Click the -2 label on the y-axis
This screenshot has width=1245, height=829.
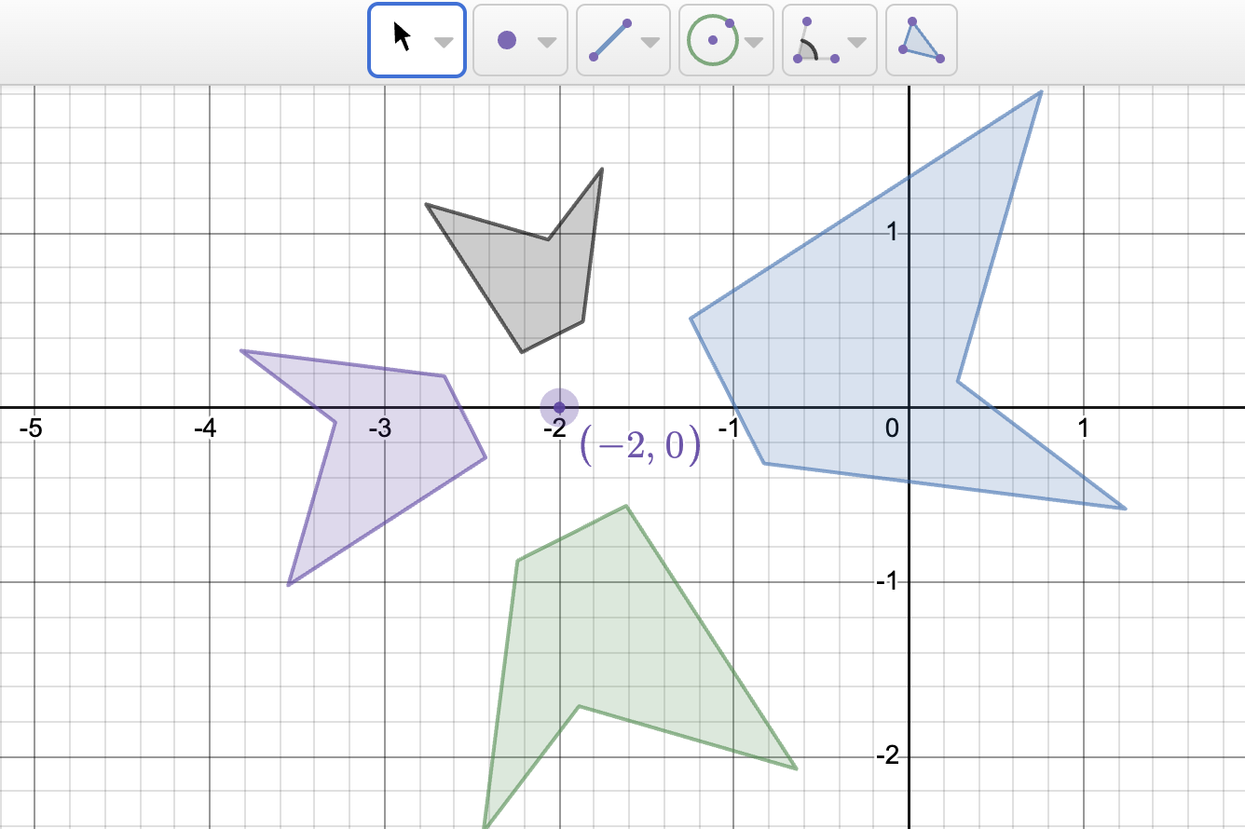point(887,755)
